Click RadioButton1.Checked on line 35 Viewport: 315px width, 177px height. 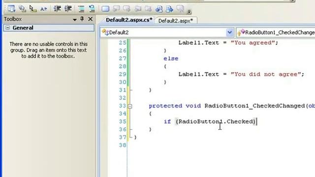tap(216, 121)
